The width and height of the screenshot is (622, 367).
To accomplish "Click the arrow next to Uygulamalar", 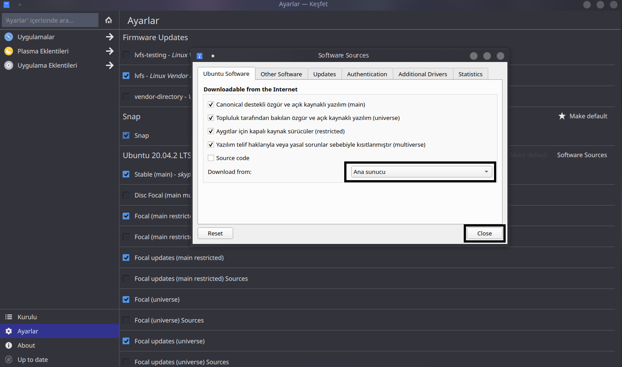I will [x=110, y=37].
